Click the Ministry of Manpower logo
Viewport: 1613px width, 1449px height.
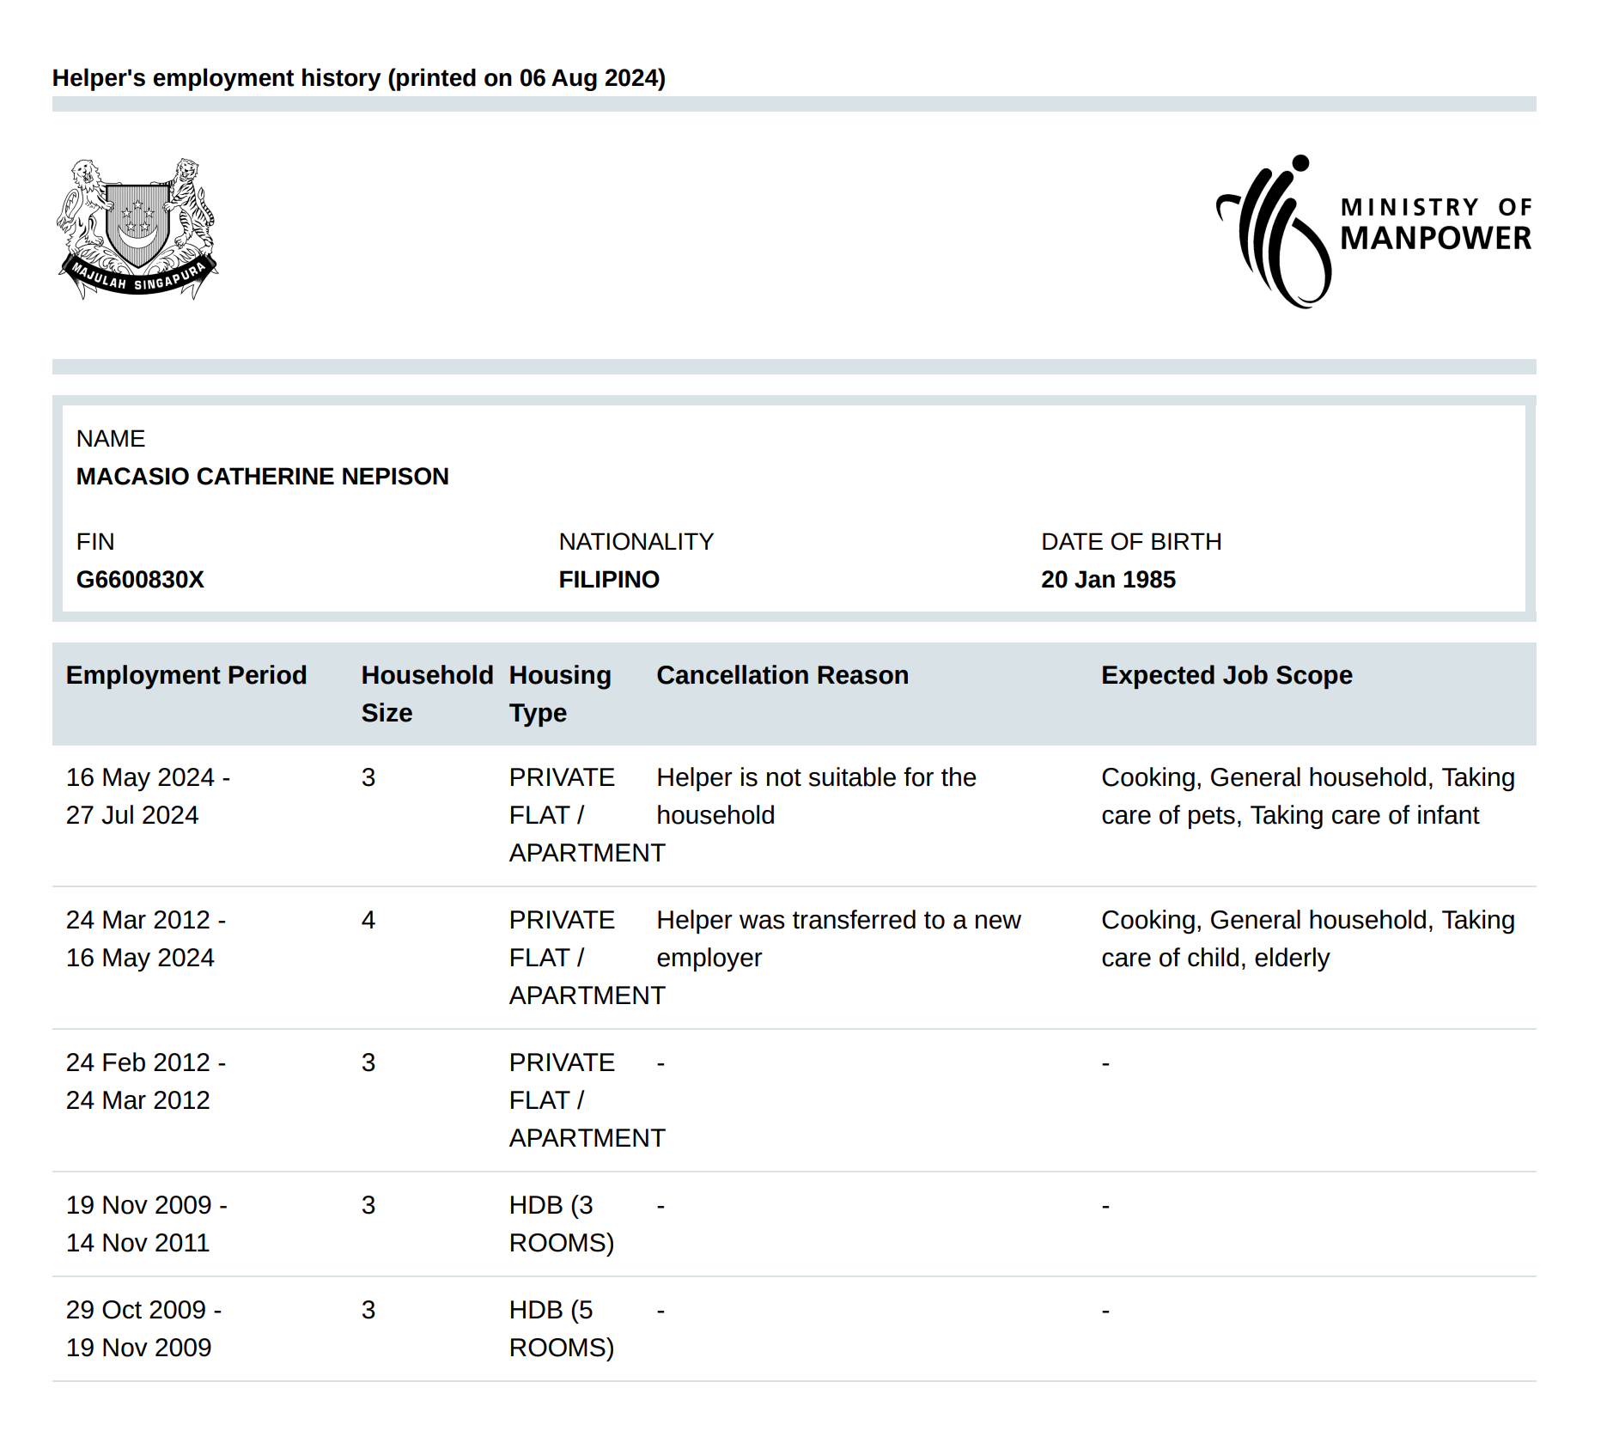(1374, 232)
